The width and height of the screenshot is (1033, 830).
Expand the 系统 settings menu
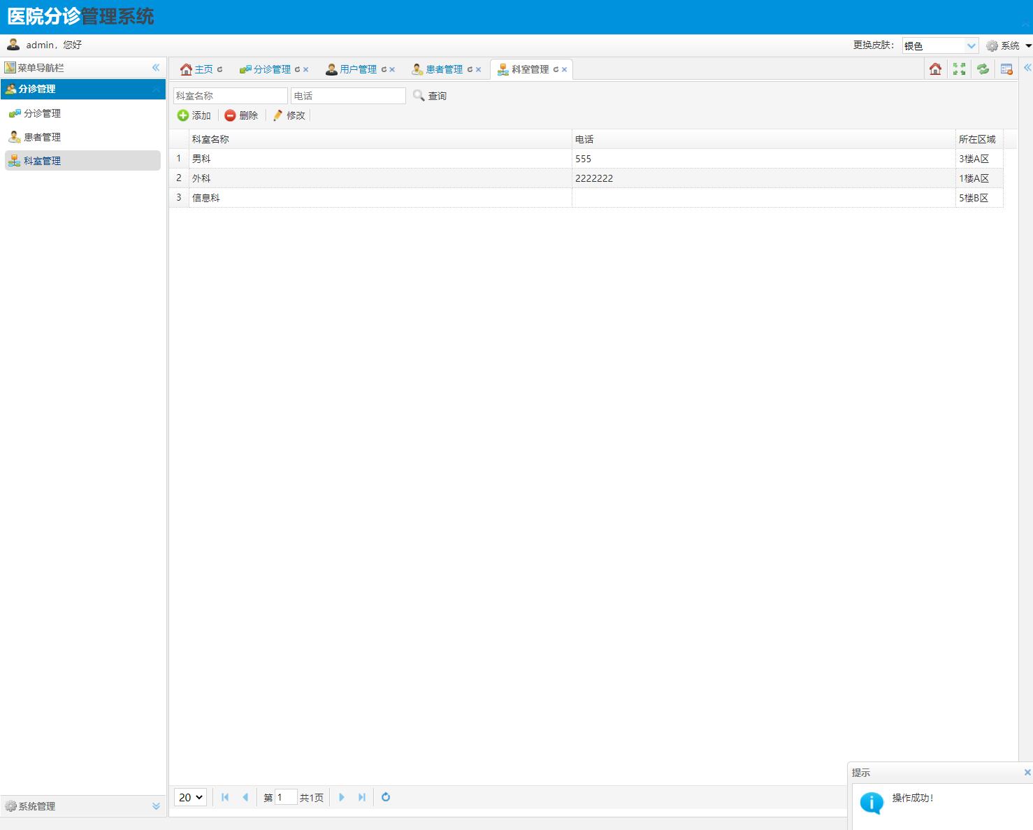pyautogui.click(x=1009, y=45)
